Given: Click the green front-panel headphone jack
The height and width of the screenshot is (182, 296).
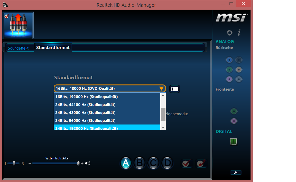Looking at the screenshot, I should pyautogui.click(x=234, y=111).
